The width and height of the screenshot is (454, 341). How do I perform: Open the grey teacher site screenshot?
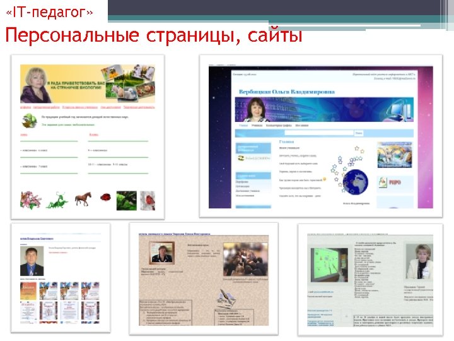(x=370, y=280)
